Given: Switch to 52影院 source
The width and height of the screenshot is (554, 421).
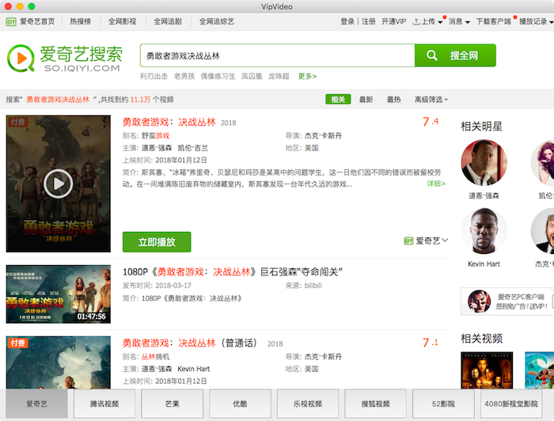Looking at the screenshot, I should pos(443,404).
